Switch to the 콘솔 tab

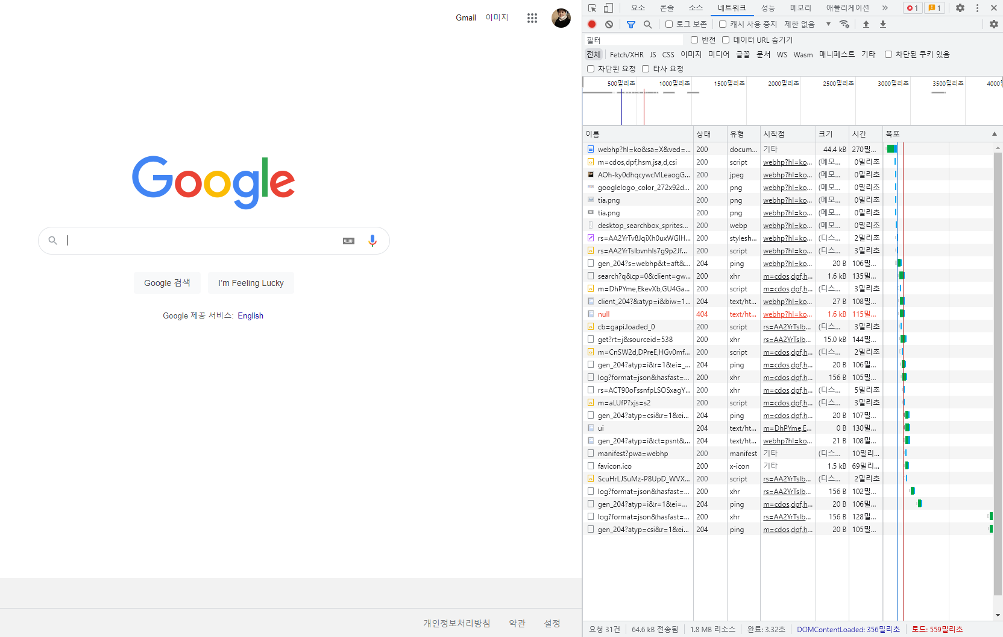(x=667, y=8)
